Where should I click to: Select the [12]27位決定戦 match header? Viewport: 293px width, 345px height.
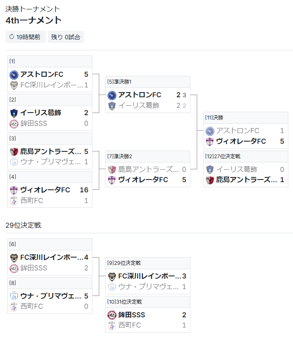[x=246, y=157]
